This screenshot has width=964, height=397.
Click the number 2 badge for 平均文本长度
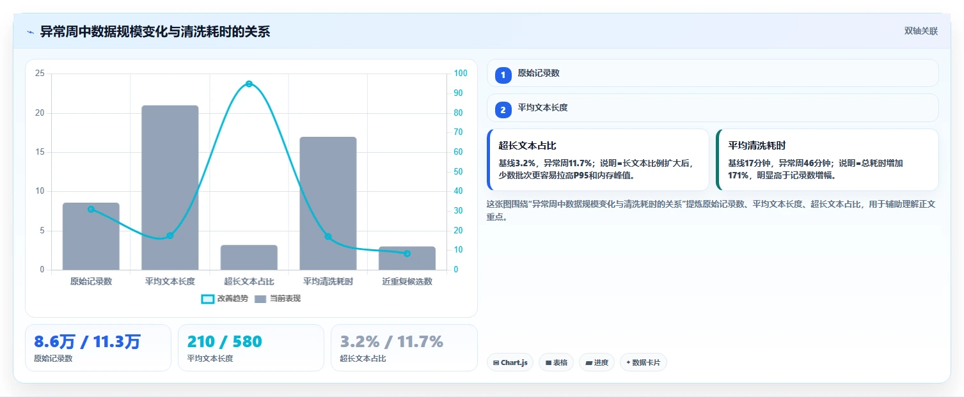coord(503,110)
